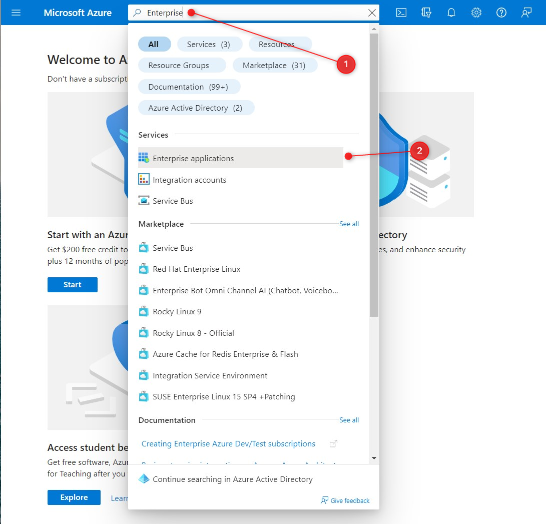Launch Cloud Shell from the top bar
546x524 pixels.
pyautogui.click(x=401, y=13)
